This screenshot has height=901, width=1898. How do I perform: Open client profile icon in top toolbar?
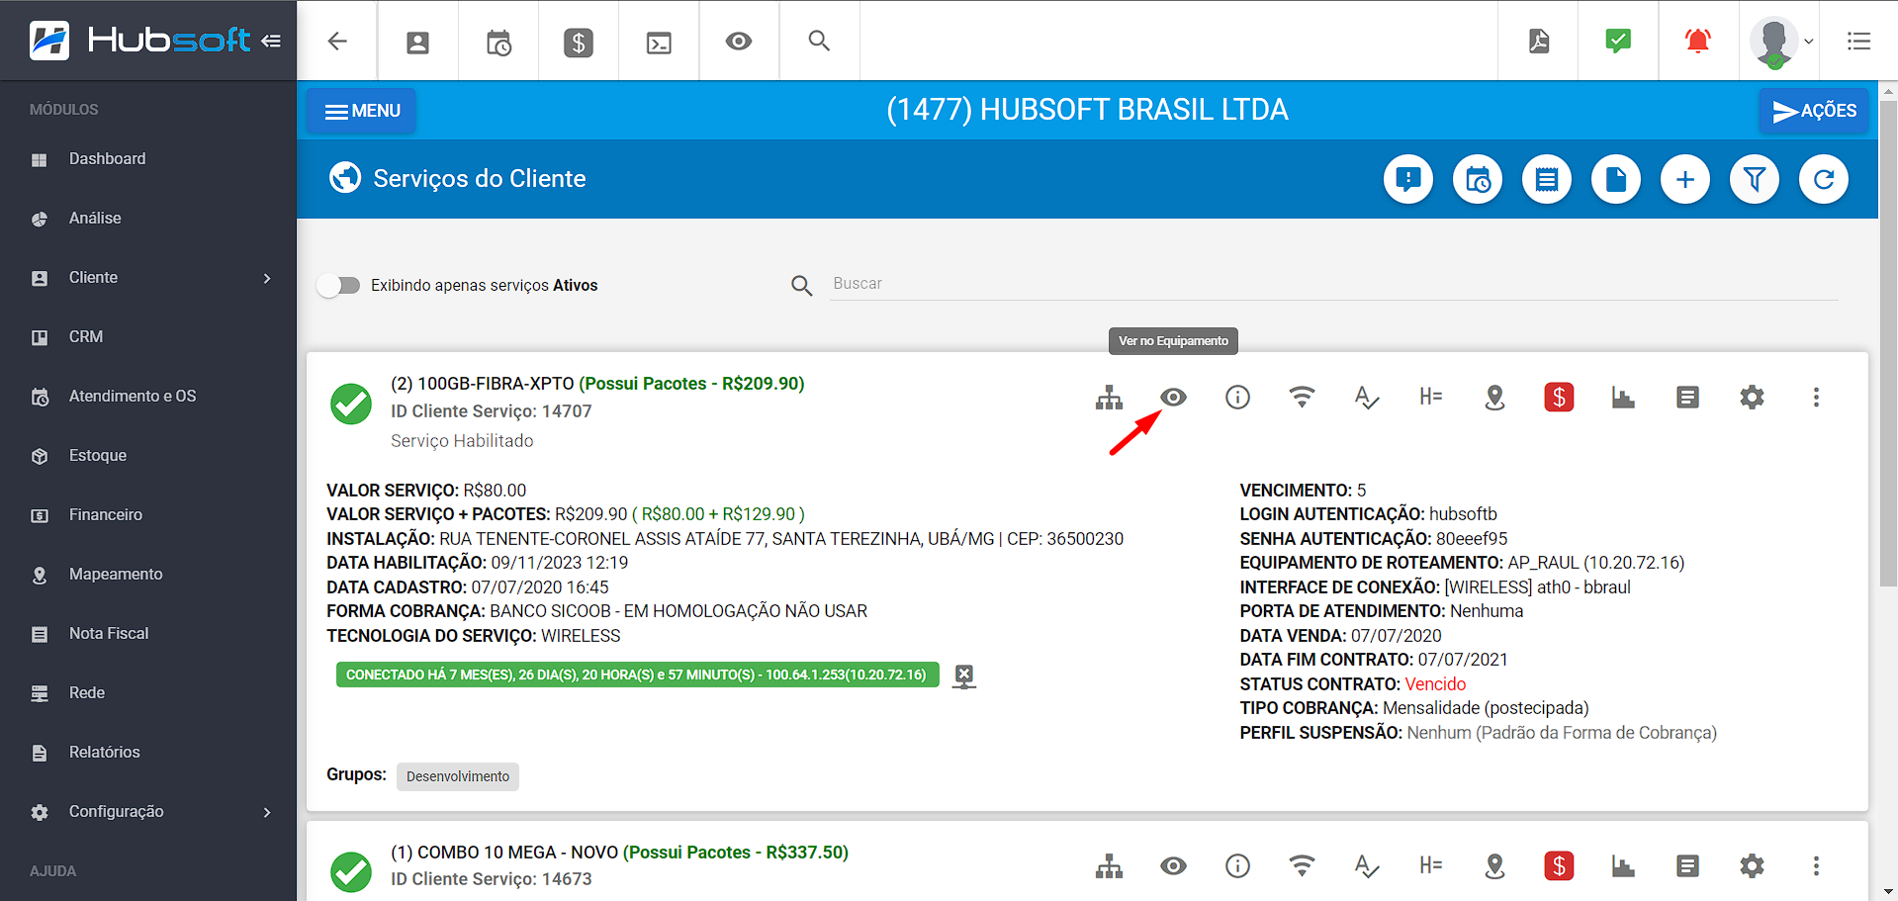coord(418,42)
